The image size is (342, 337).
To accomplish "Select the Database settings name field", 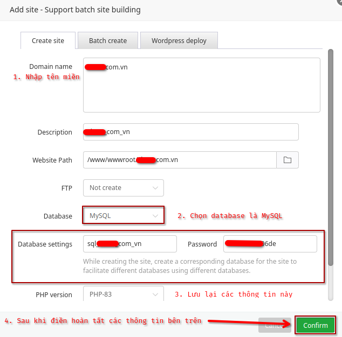I will pyautogui.click(x=129, y=244).
